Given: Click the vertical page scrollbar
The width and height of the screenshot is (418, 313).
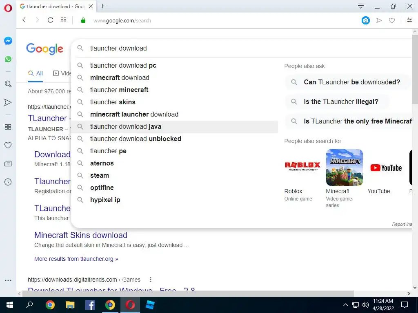Looking at the screenshot, I should coord(415,69).
